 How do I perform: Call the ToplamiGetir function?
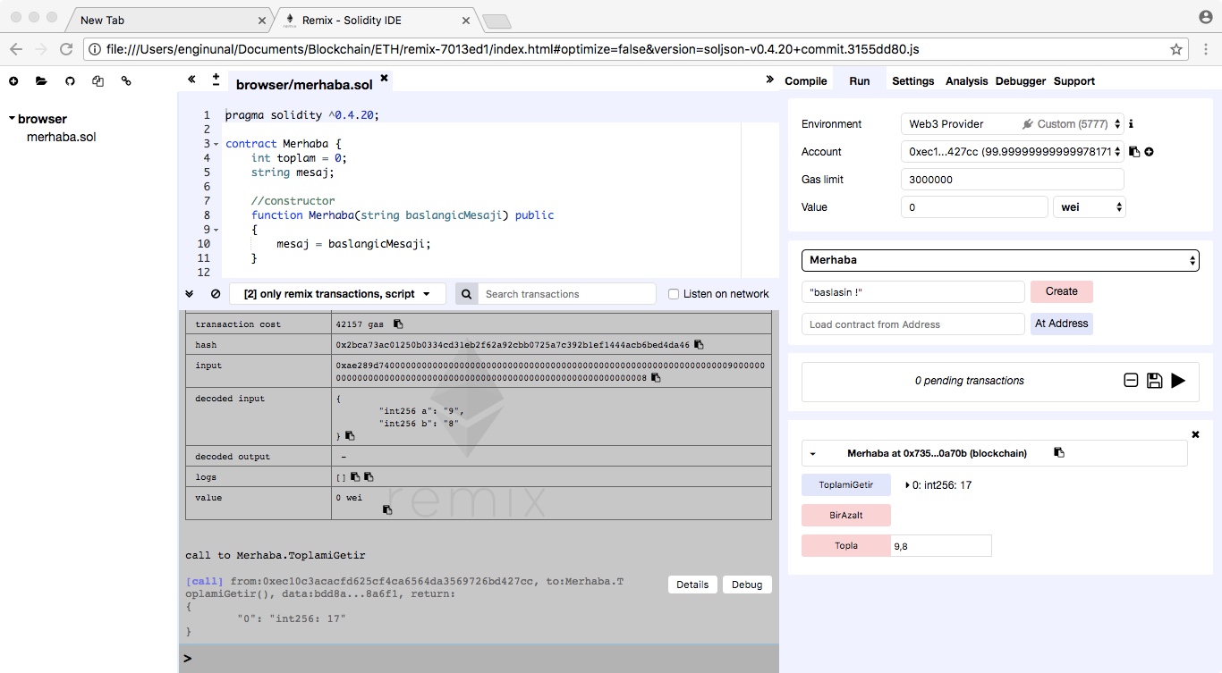(846, 485)
